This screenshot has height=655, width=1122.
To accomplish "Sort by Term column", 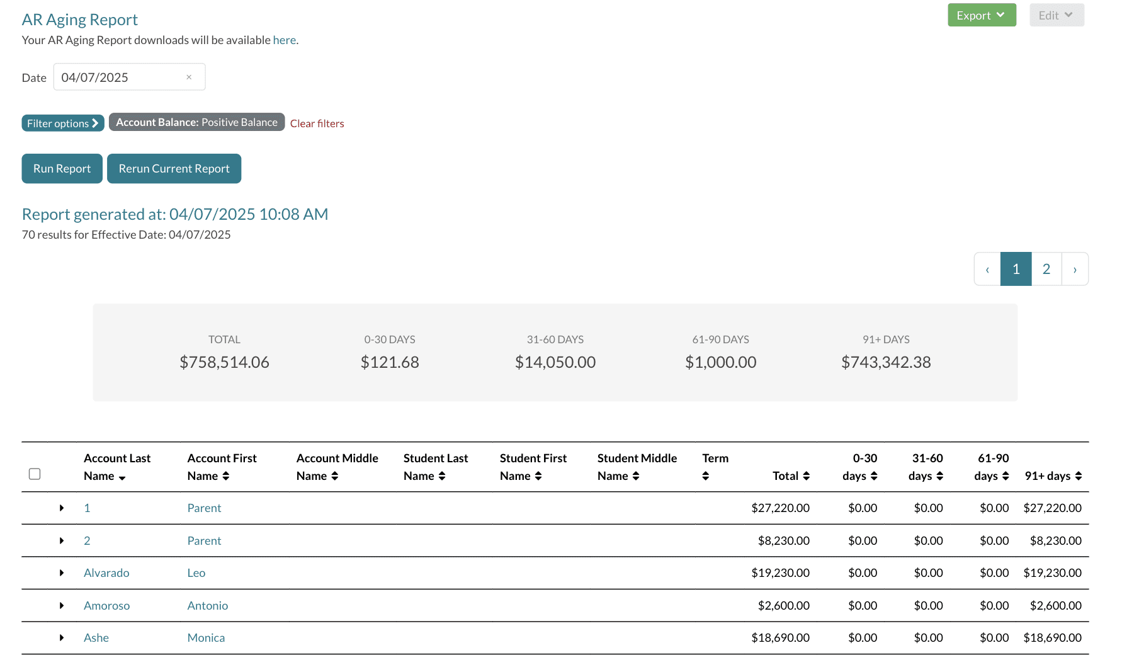I will (706, 476).
